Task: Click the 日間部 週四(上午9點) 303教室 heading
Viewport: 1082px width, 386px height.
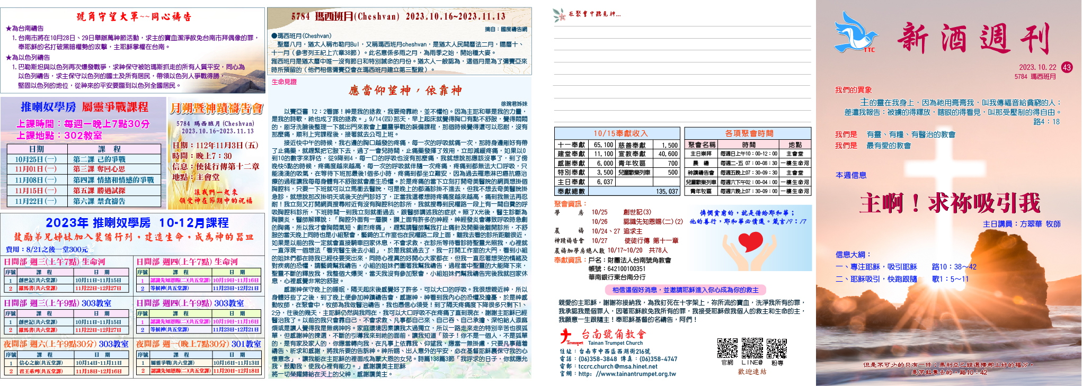Action: tap(190, 303)
